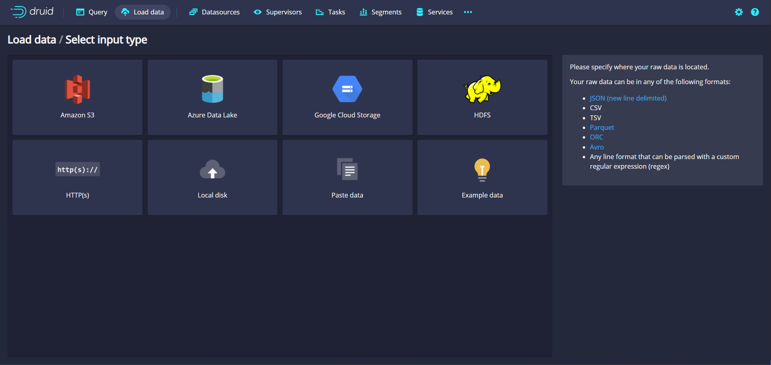The height and width of the screenshot is (365, 771).
Task: Click the Services database icon
Action: pyautogui.click(x=420, y=12)
